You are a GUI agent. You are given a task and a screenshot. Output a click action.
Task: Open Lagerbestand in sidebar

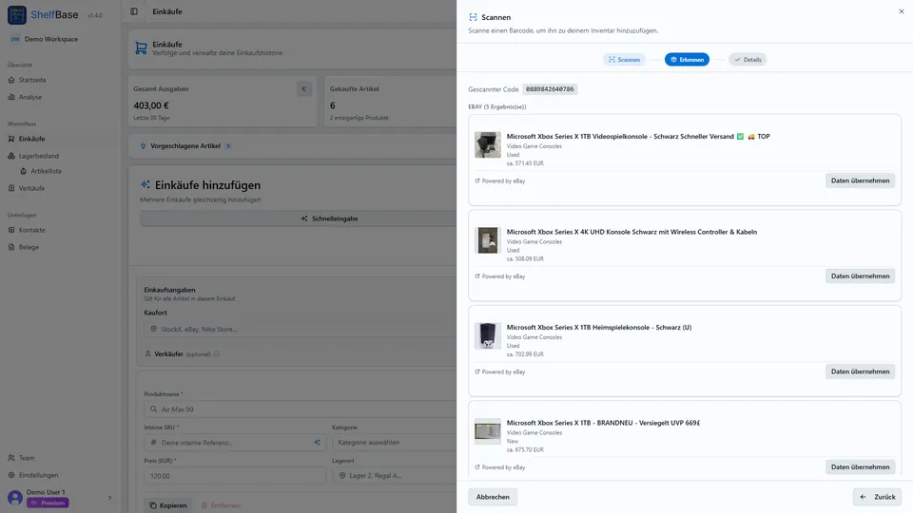(x=38, y=156)
